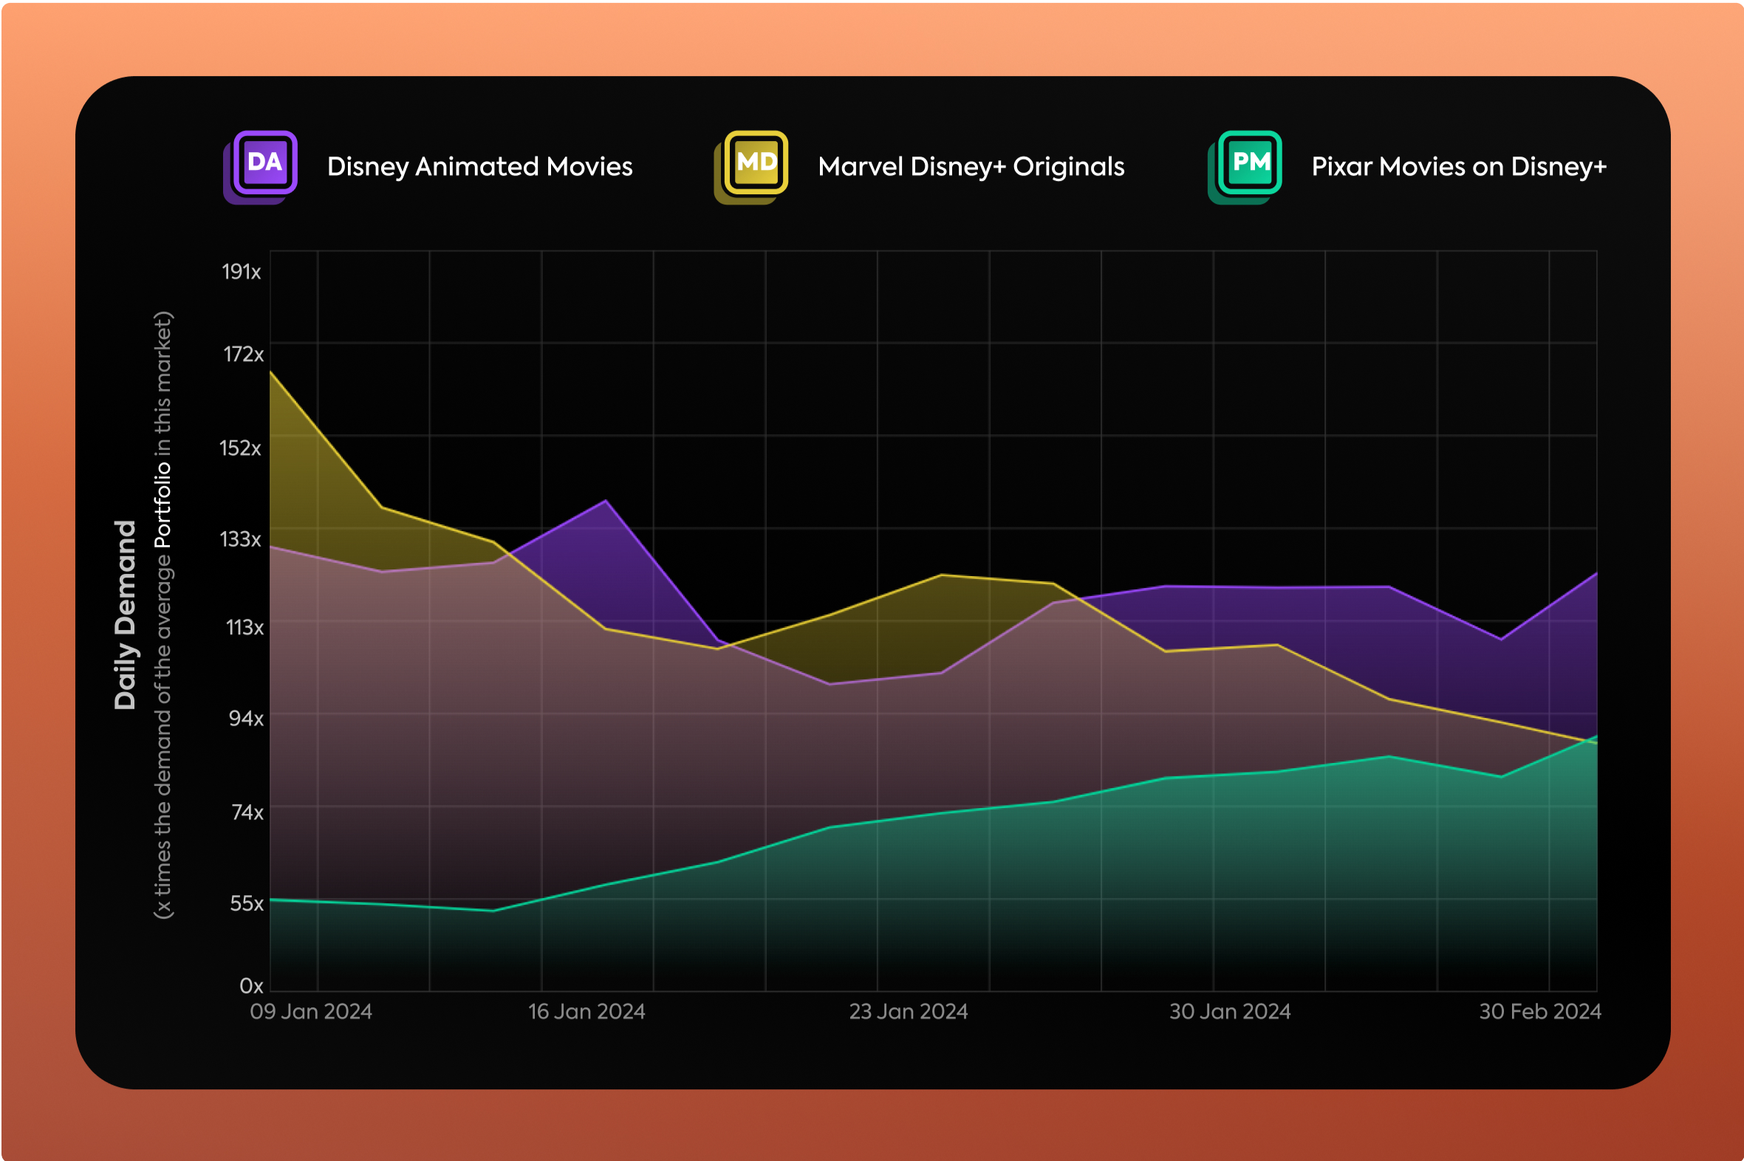Click the purple DA legend icon

(261, 168)
